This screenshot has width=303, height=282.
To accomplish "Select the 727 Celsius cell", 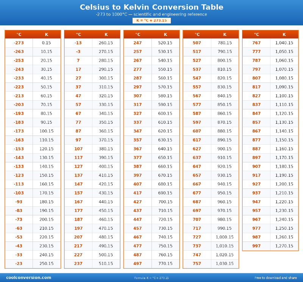I will click(197, 237).
